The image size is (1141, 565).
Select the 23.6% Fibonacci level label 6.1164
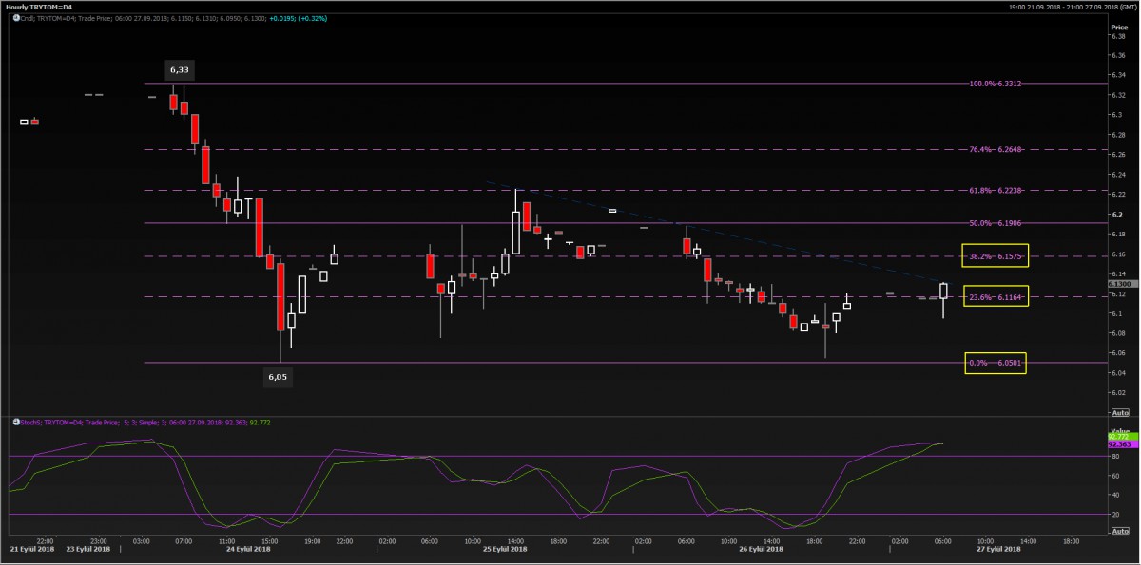[x=995, y=297]
